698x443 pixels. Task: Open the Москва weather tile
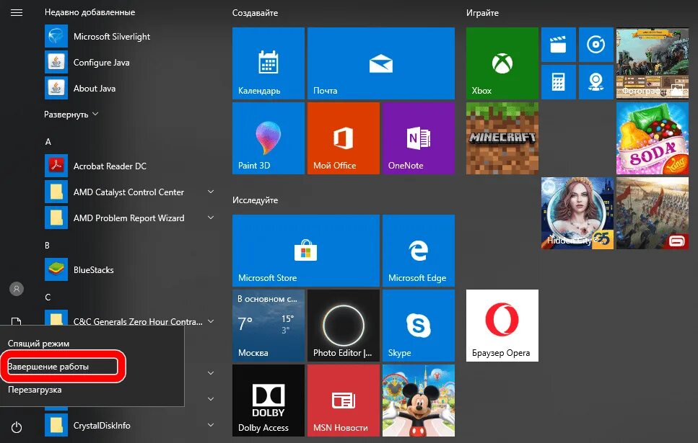269,326
